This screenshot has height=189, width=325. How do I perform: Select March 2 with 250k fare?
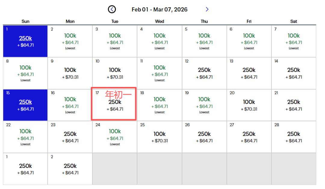(70, 169)
